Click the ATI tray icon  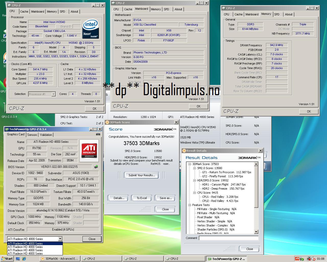pos(297,259)
